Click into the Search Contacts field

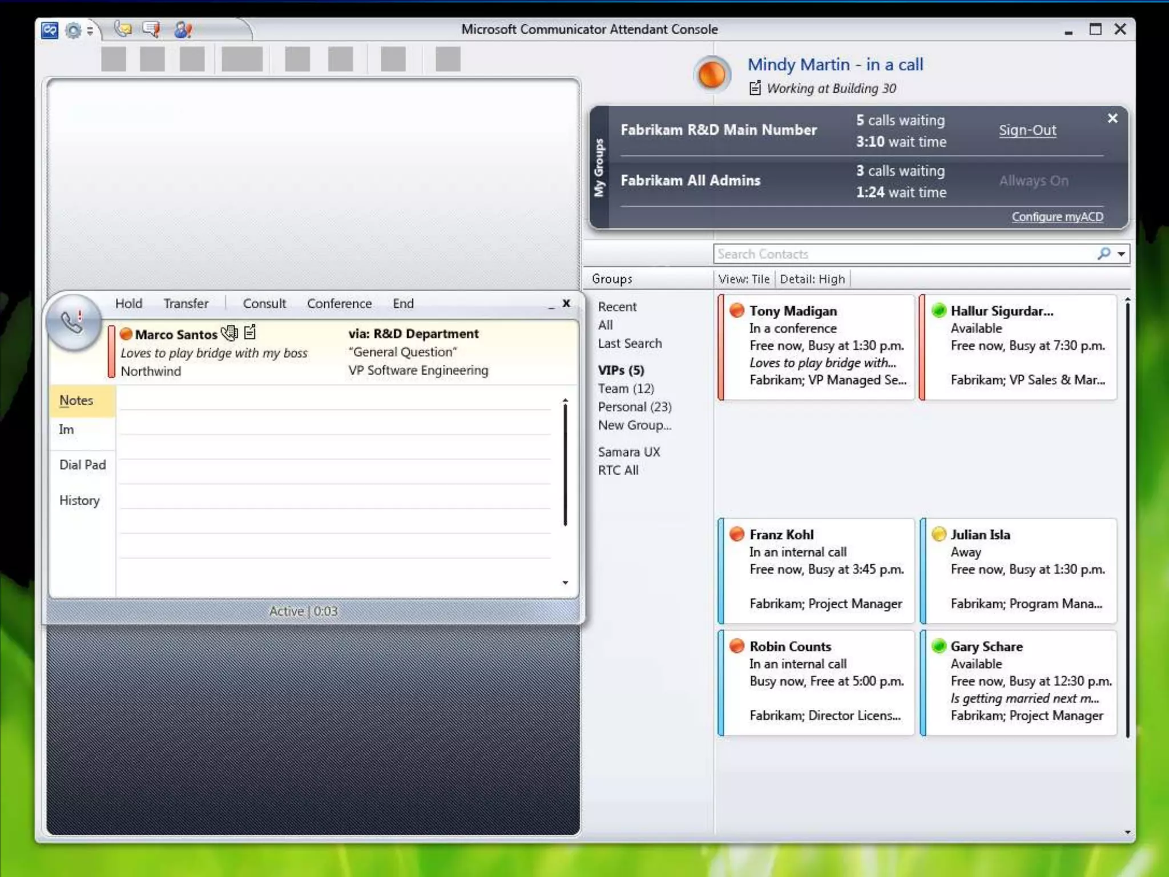[x=904, y=254]
